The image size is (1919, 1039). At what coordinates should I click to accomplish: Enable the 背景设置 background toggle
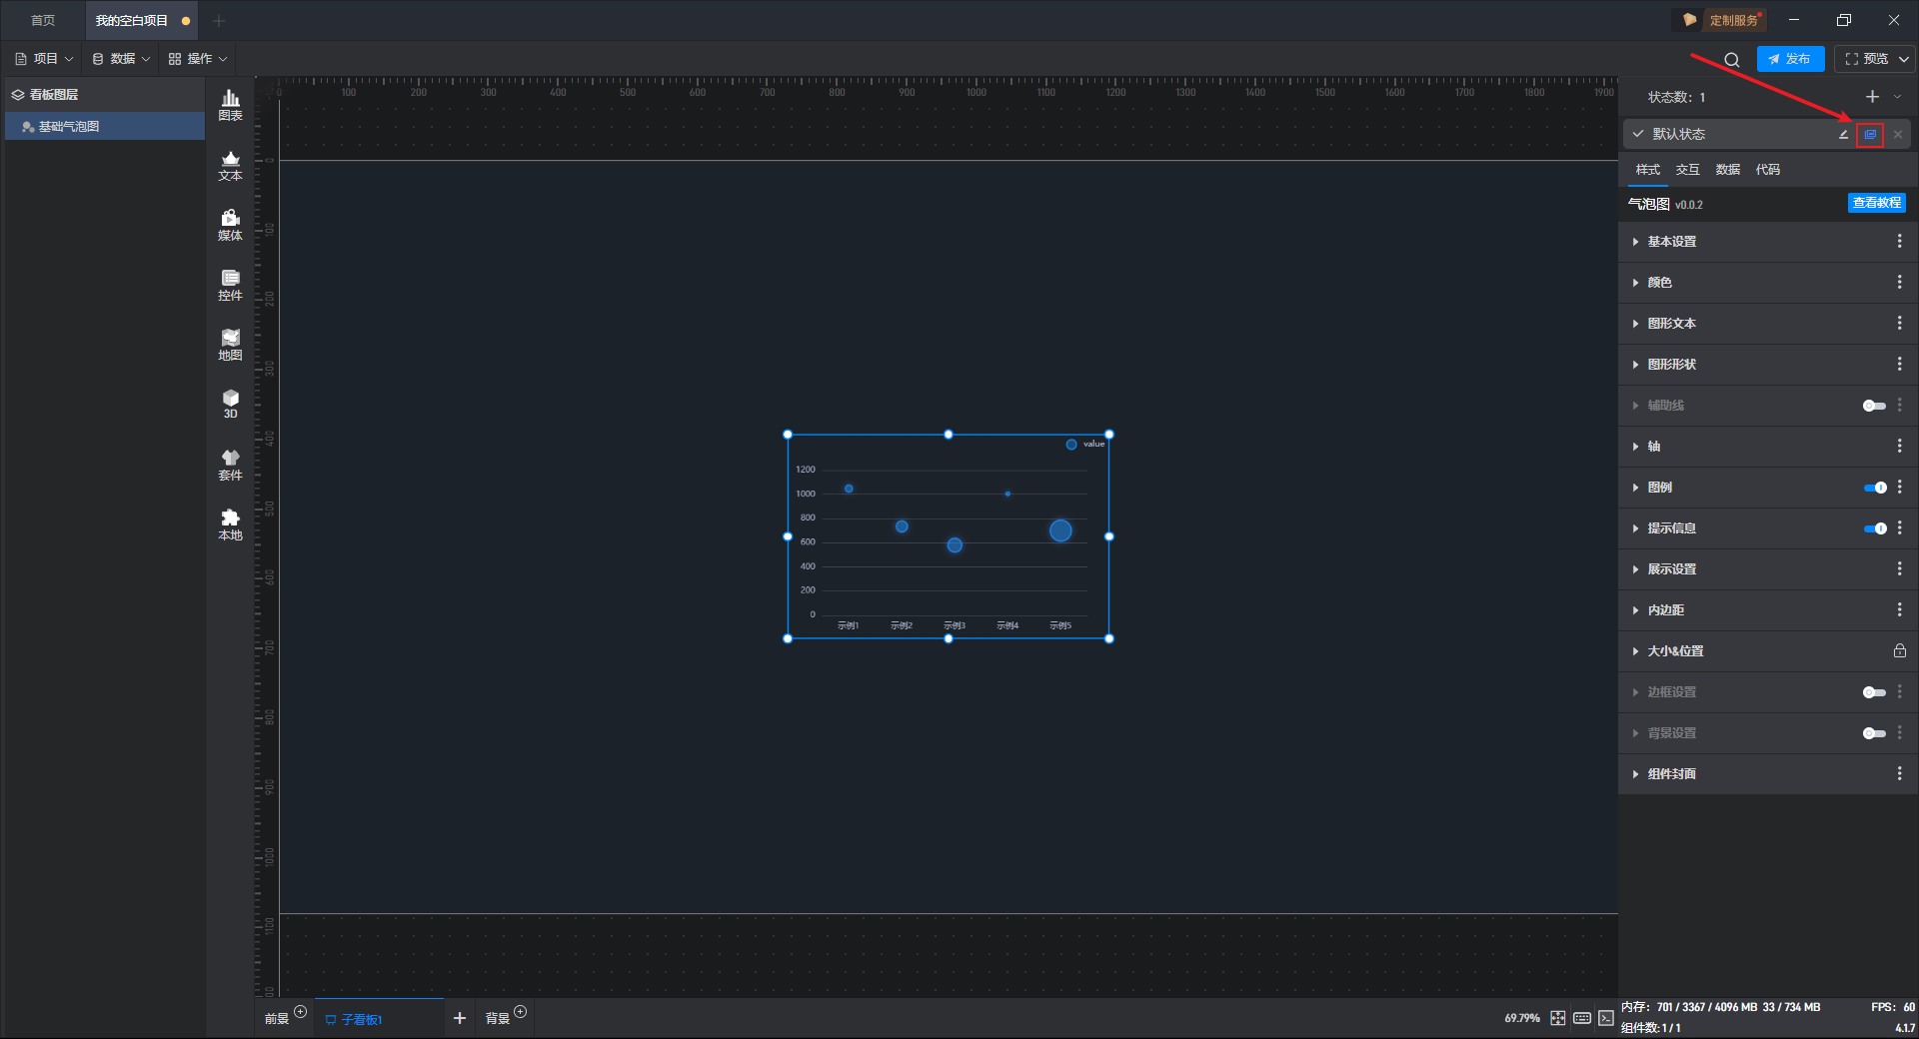(x=1874, y=733)
